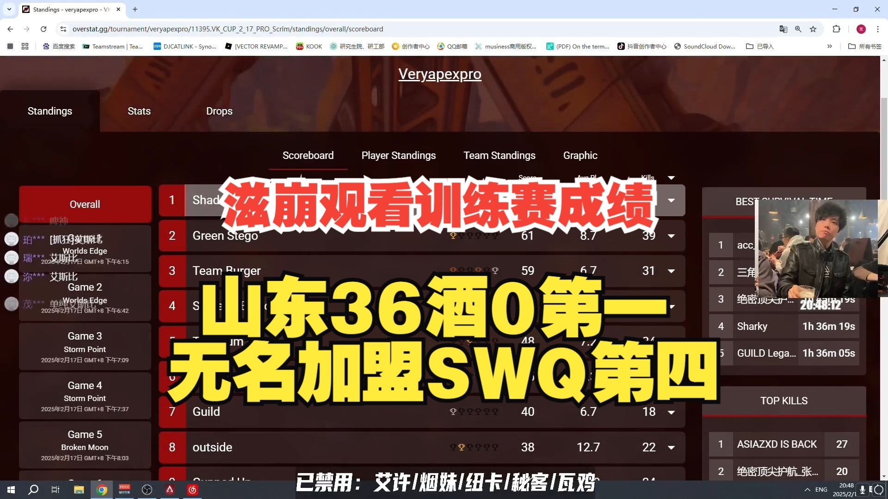Screen dimensions: 888x499
Task: Click the TOP KILLS panel header
Action: tap(784, 401)
